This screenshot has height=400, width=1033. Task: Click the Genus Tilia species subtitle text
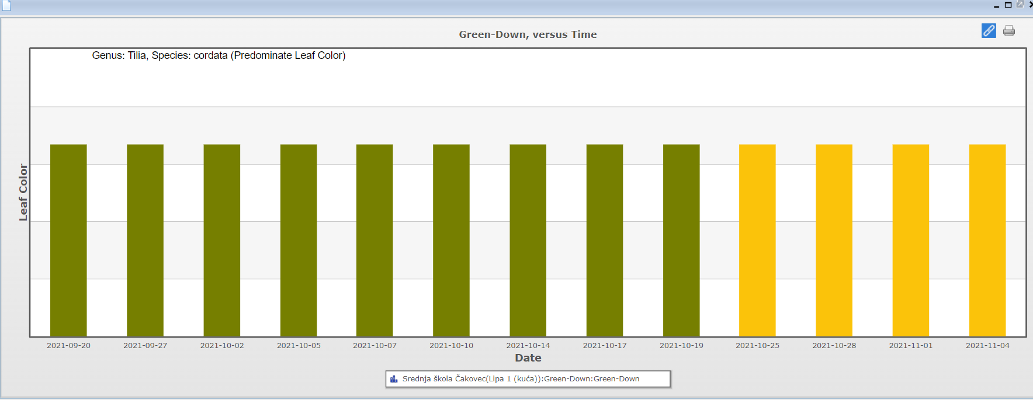click(x=219, y=55)
